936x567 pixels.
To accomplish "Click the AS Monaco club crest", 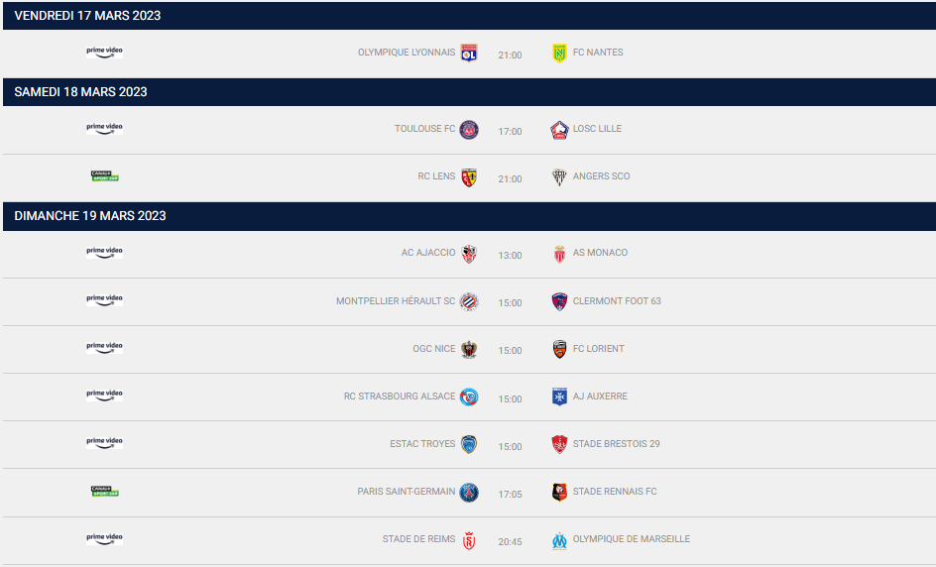I will click(559, 254).
